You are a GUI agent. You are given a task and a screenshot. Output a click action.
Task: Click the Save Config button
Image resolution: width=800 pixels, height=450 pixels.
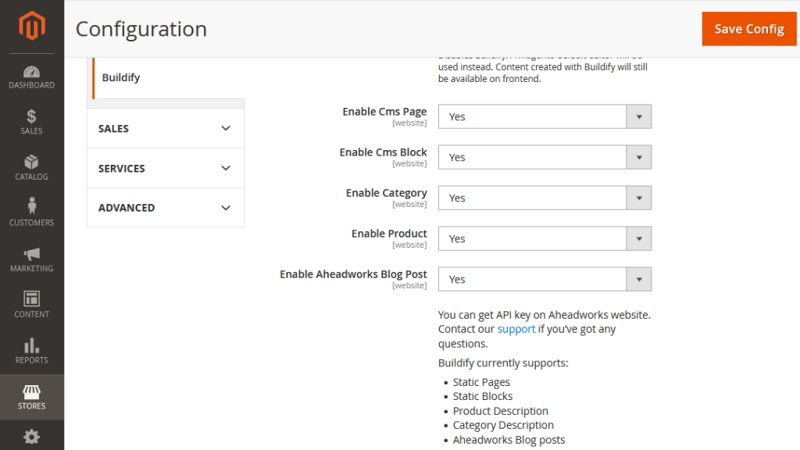point(748,29)
